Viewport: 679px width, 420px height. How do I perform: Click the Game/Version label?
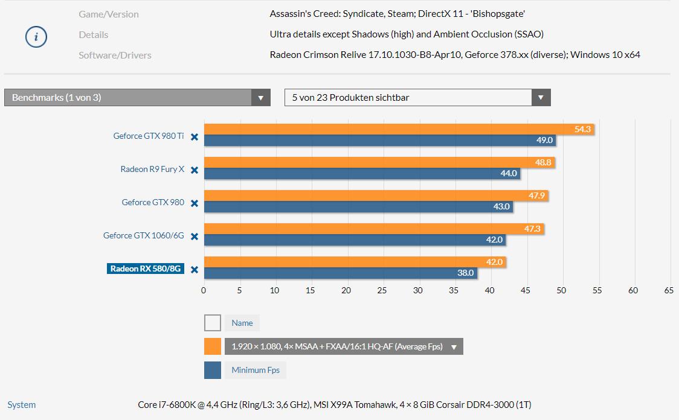coord(109,14)
